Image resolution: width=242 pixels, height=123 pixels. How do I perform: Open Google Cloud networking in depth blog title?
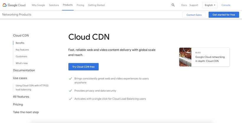pyautogui.click(x=210, y=59)
